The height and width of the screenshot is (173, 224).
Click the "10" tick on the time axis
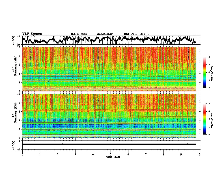tap(199, 154)
